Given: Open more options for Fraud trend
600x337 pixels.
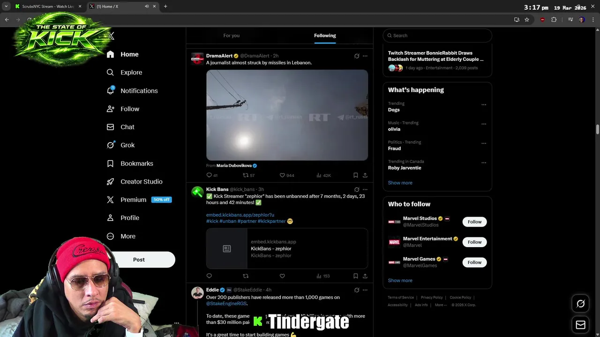Looking at the screenshot, I should point(484,143).
